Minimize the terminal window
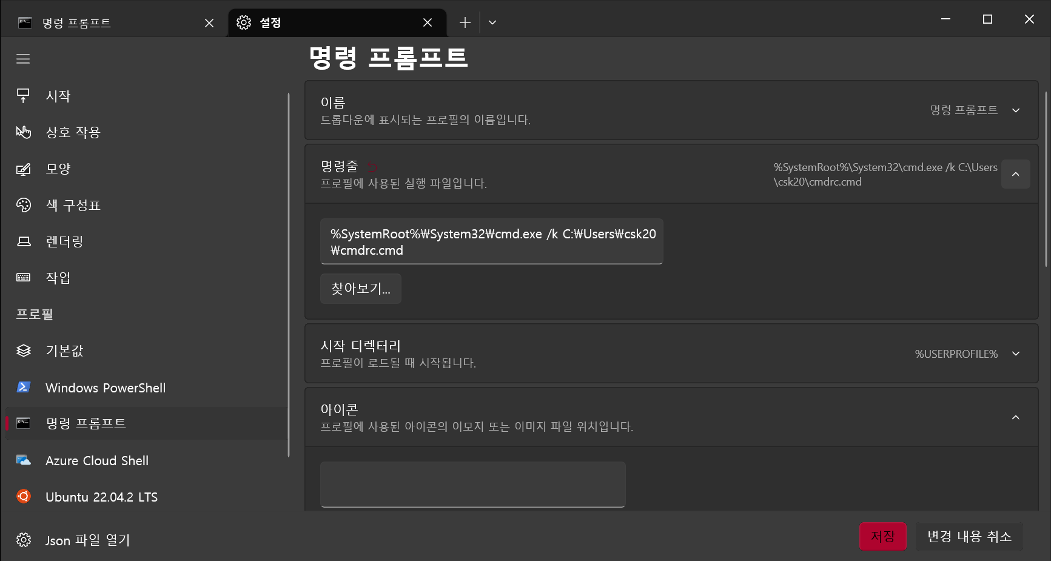 pos(945,19)
